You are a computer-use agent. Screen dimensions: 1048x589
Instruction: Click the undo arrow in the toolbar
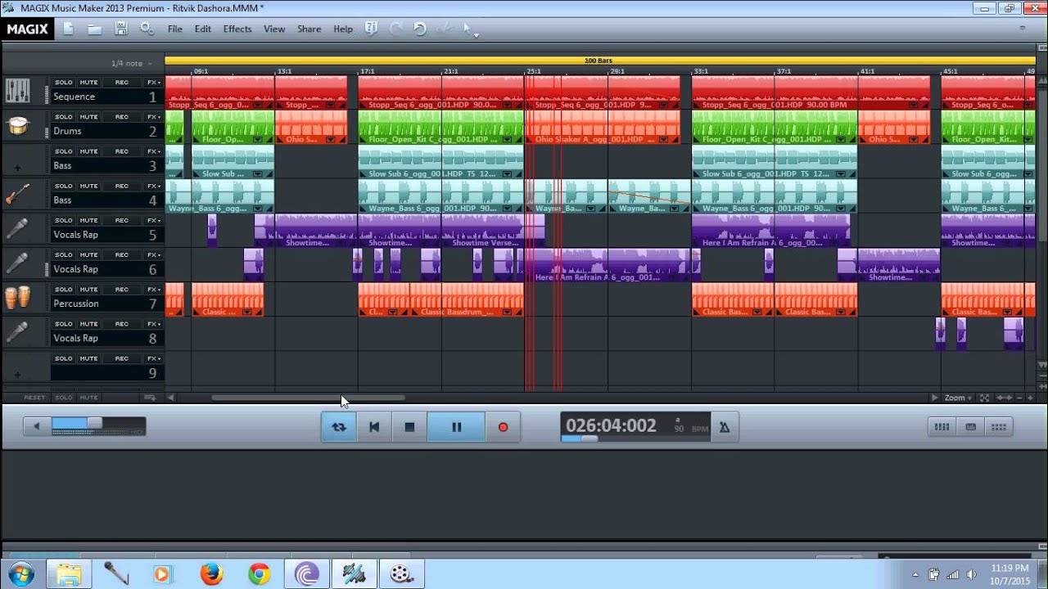pyautogui.click(x=420, y=29)
